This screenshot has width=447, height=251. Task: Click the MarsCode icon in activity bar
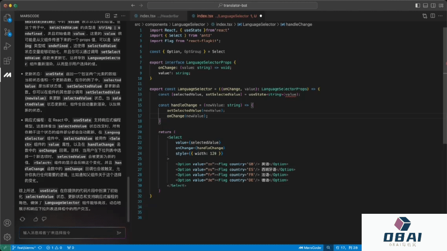tap(7, 75)
